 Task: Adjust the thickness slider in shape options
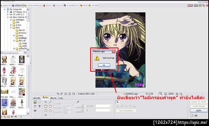[68, 103]
